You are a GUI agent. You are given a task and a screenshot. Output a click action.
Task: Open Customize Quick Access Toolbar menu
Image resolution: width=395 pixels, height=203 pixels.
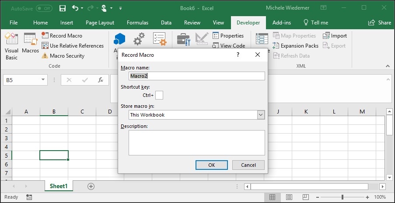point(120,8)
